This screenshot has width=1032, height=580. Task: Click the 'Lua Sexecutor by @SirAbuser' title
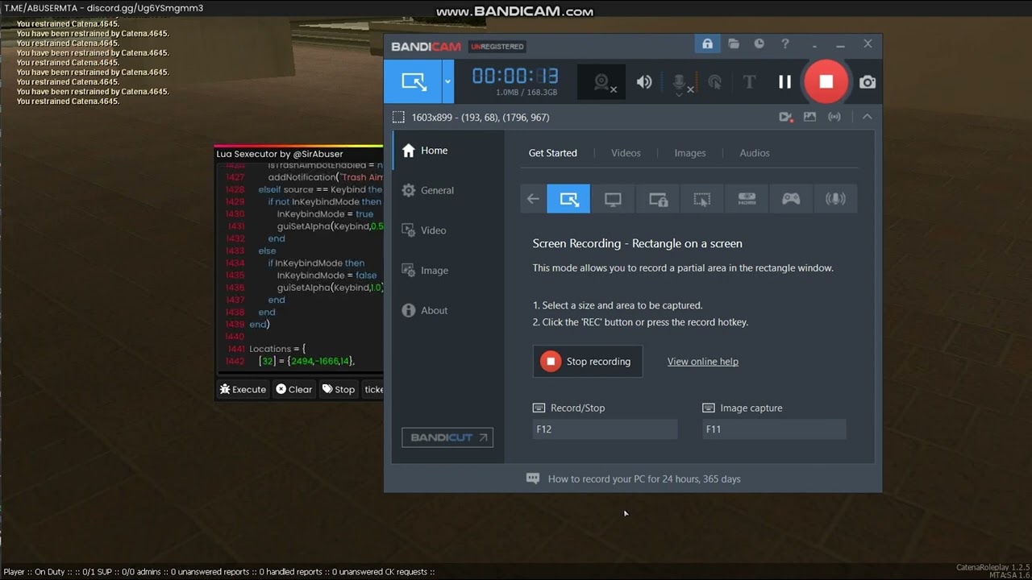(279, 154)
